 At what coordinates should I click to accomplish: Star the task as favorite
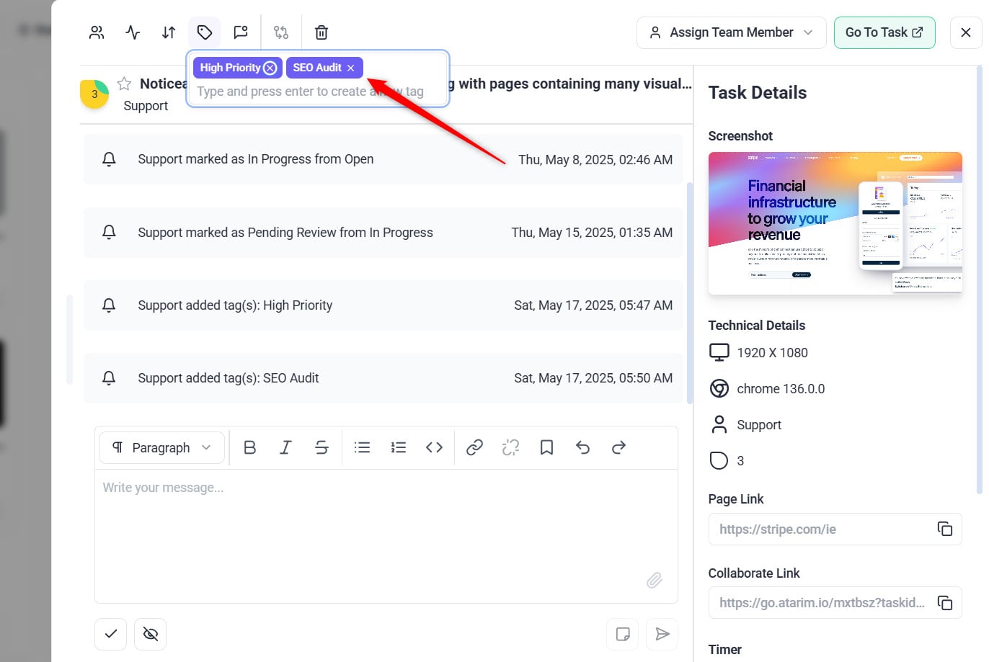(x=124, y=84)
